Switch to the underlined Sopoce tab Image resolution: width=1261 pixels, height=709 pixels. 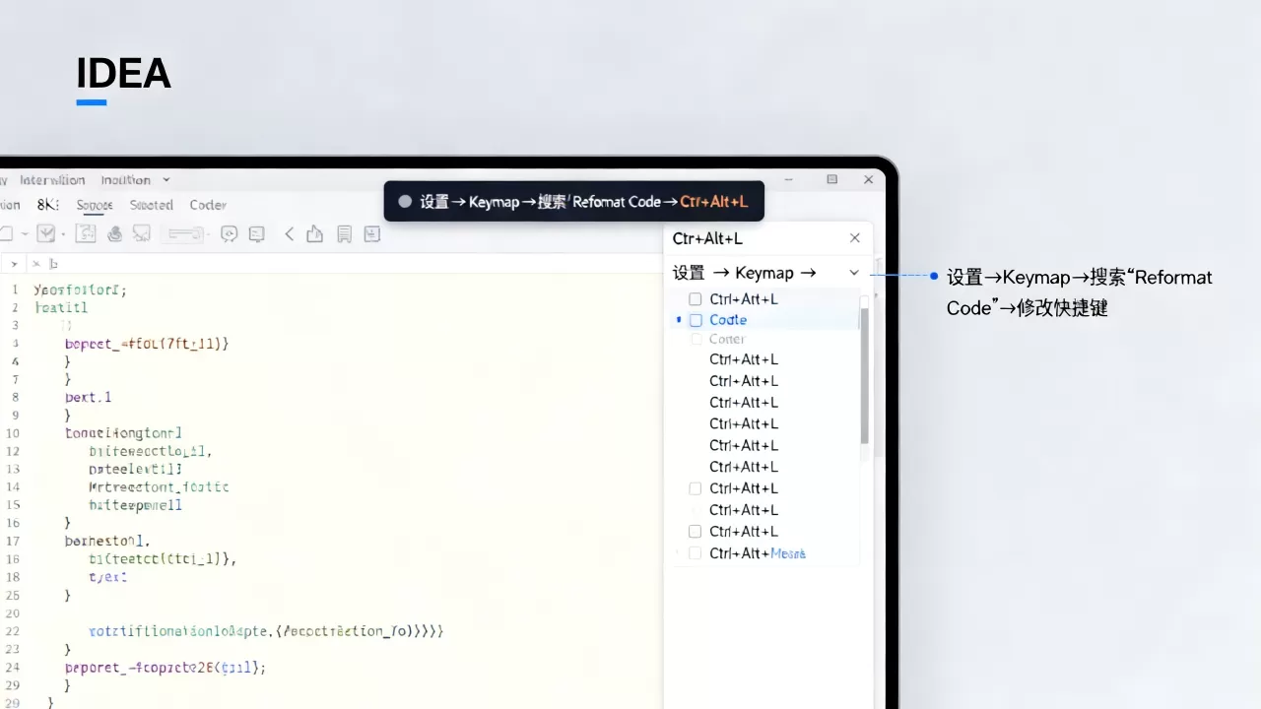coord(95,205)
